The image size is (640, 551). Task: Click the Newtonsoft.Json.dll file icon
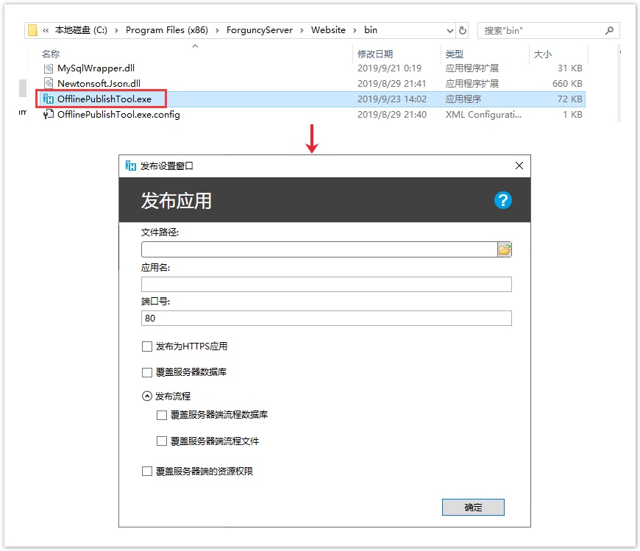click(x=49, y=83)
